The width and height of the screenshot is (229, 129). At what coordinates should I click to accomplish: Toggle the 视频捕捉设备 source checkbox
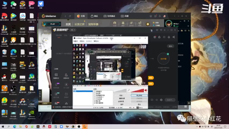coord(95,95)
